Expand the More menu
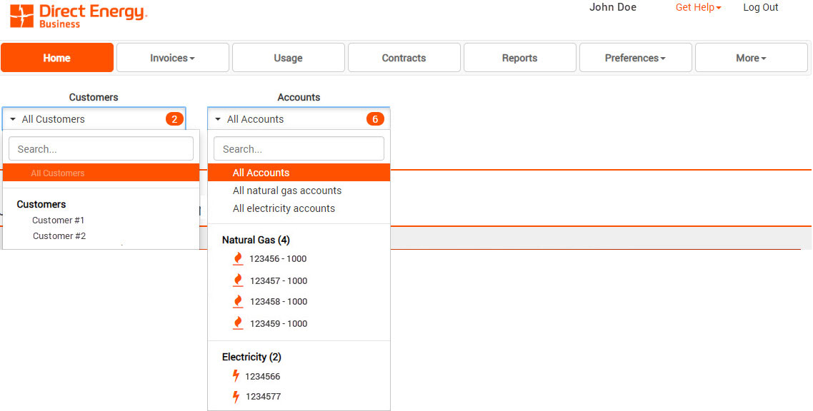The height and width of the screenshot is (411, 813). tap(752, 58)
